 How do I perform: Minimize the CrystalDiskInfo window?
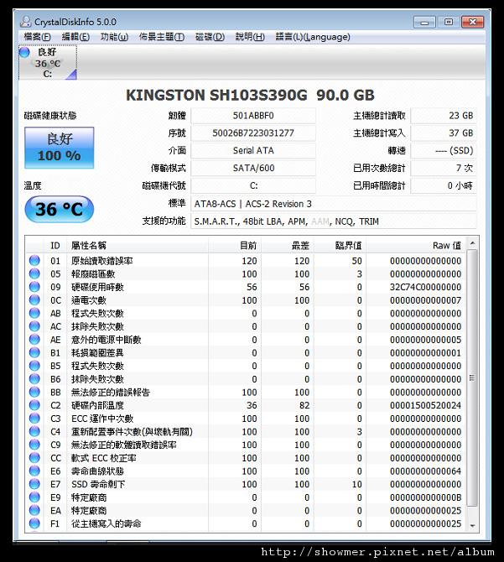click(x=424, y=22)
